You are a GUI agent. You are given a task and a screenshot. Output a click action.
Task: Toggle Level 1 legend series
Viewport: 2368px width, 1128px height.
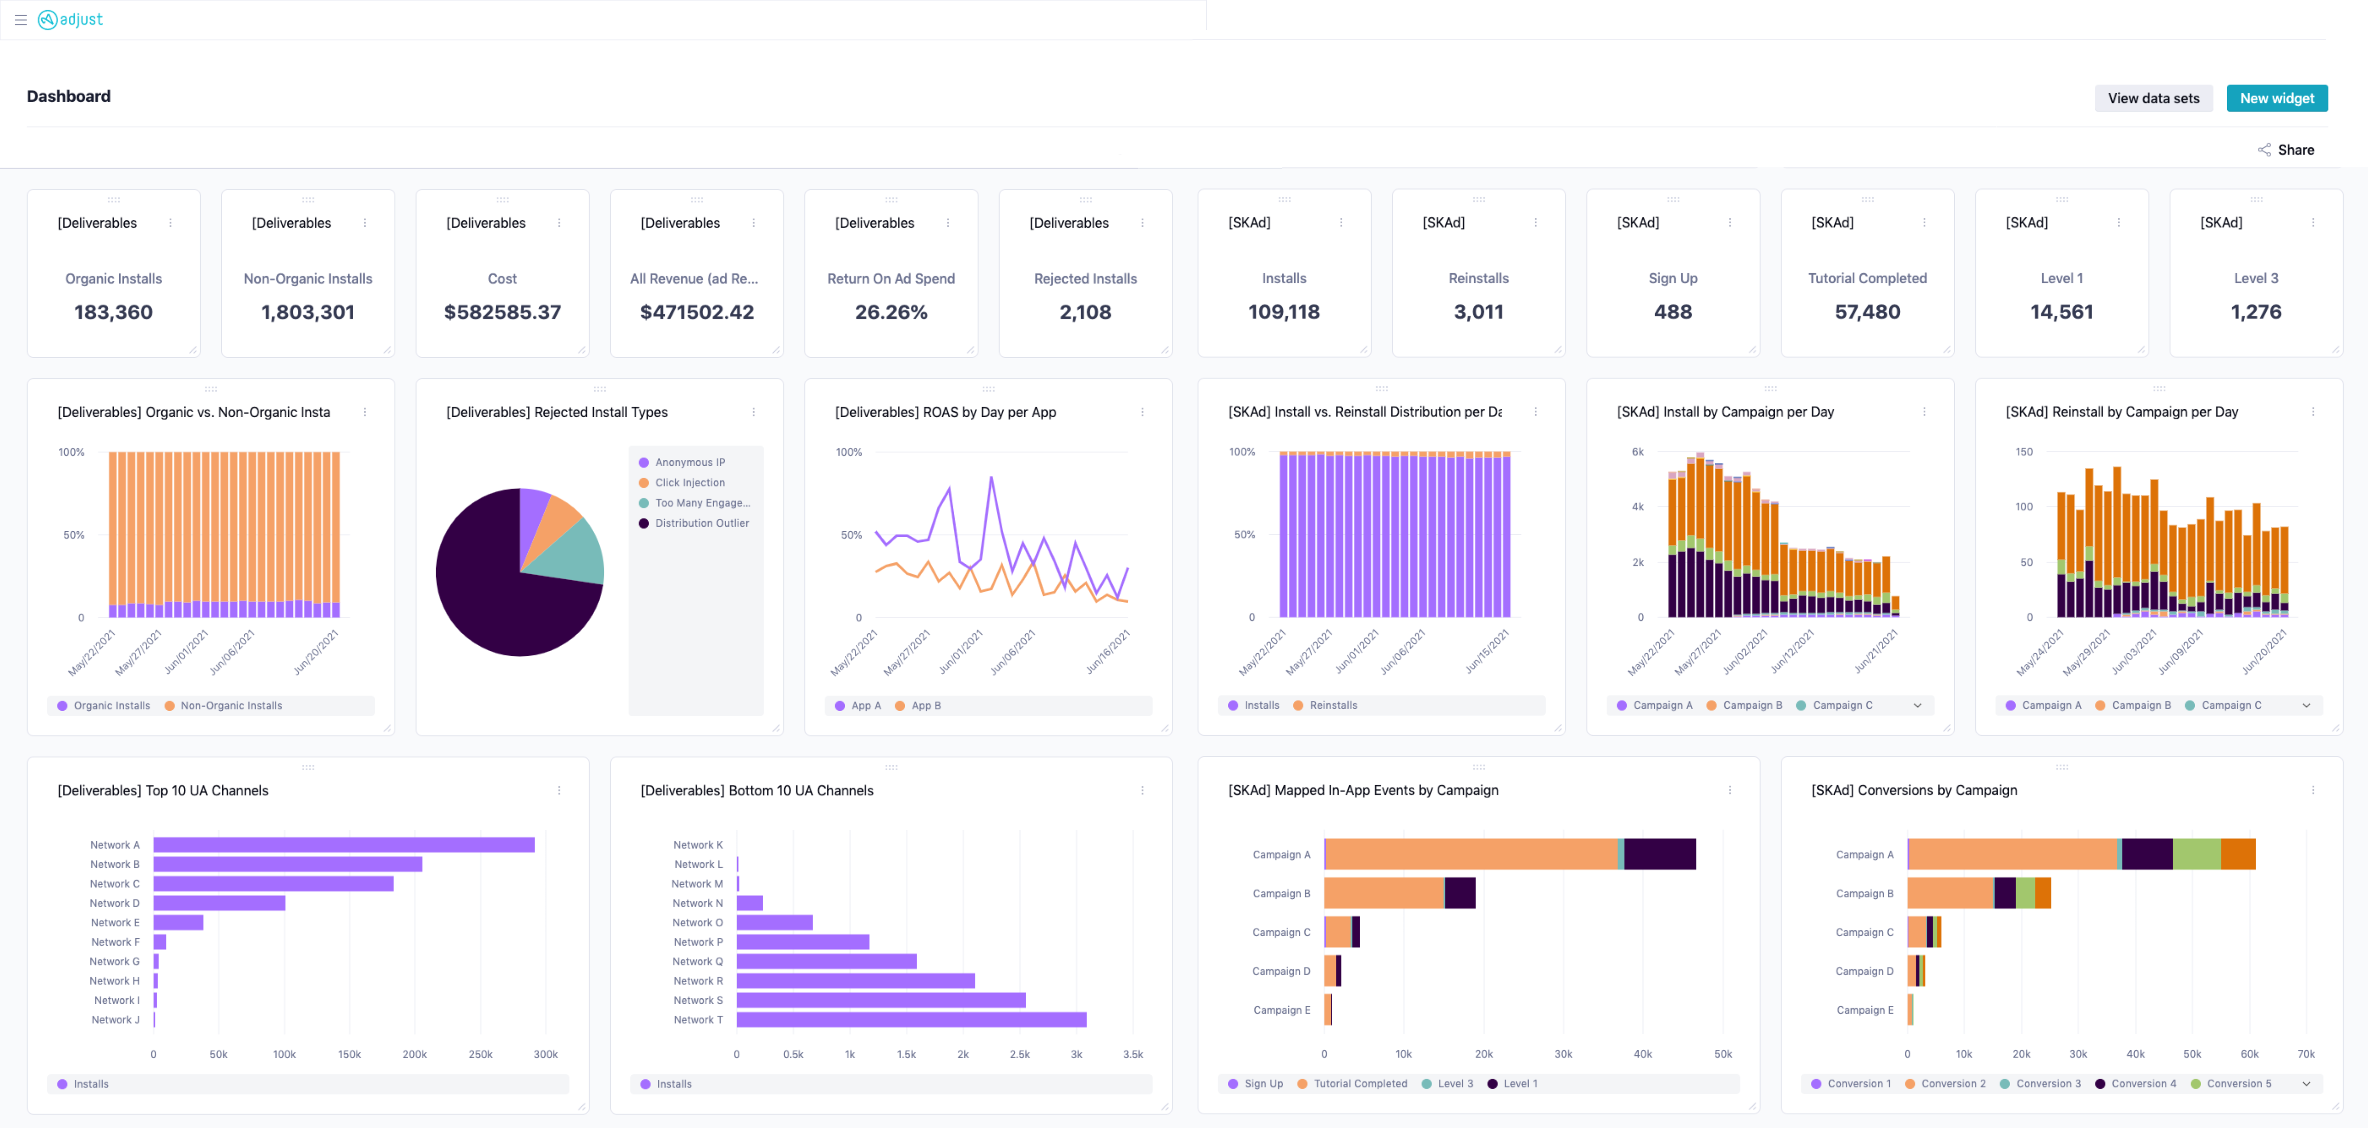(x=1512, y=1084)
